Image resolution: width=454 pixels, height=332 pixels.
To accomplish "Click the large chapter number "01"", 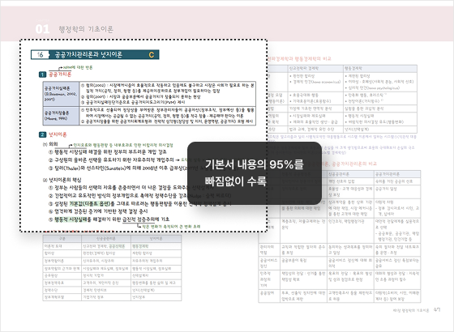I will pyautogui.click(x=42, y=29).
